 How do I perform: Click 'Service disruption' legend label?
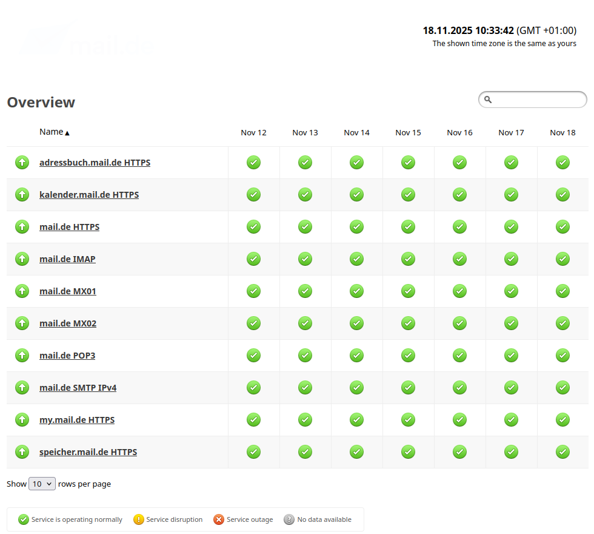pyautogui.click(x=175, y=519)
